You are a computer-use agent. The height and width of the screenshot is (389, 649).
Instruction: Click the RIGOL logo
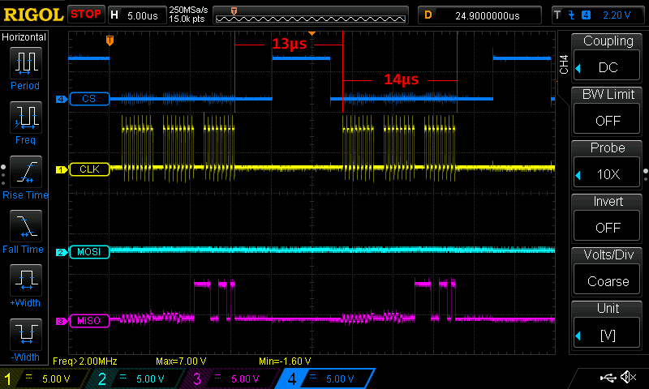(x=33, y=15)
